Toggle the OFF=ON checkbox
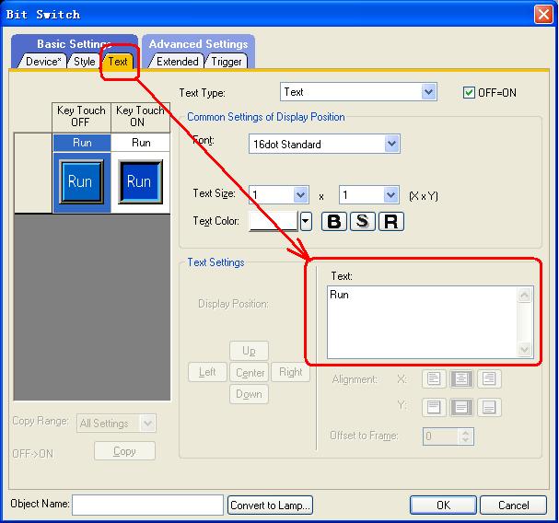 pos(470,92)
